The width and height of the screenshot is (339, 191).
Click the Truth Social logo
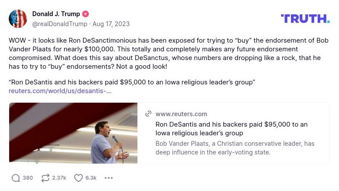pyautogui.click(x=305, y=18)
